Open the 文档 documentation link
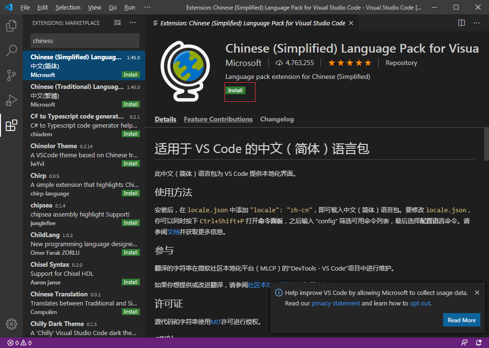 click(173, 232)
